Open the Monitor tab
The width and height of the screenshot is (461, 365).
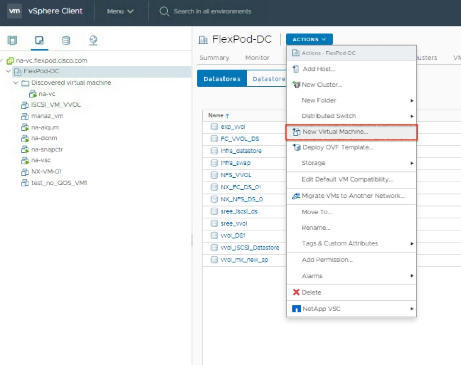[x=257, y=58]
